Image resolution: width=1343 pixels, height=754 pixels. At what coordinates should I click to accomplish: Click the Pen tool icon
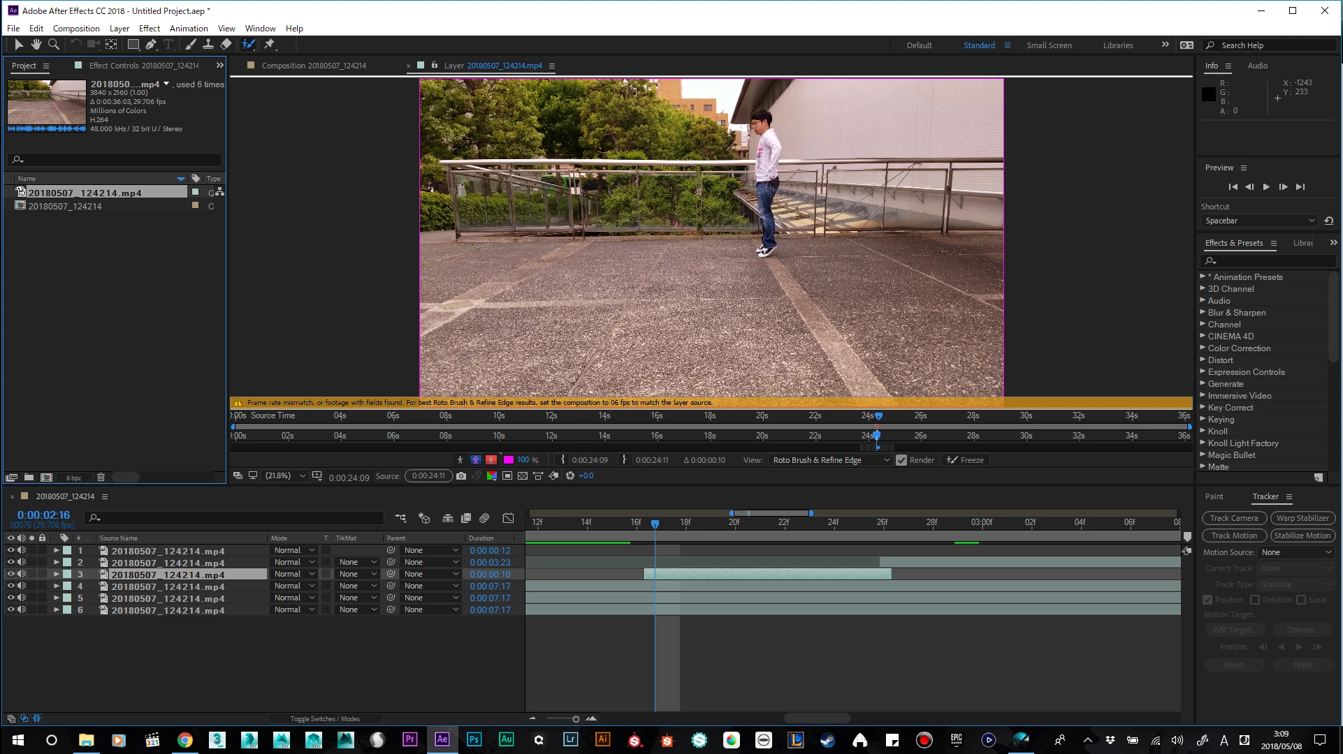coord(151,45)
